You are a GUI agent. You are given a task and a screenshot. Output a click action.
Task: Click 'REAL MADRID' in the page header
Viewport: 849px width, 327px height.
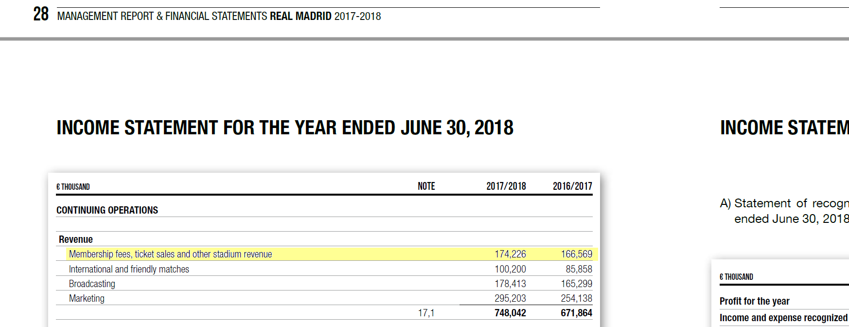tap(301, 16)
